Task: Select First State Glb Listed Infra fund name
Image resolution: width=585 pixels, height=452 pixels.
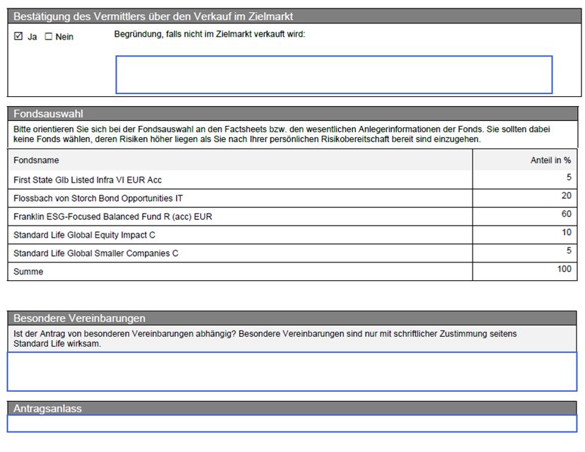Action: pyautogui.click(x=88, y=180)
